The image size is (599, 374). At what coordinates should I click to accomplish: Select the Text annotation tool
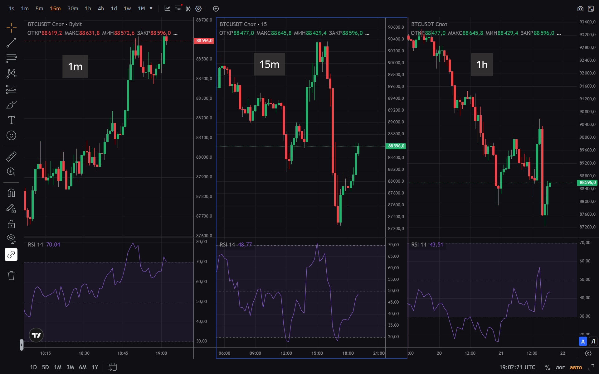[x=11, y=120]
